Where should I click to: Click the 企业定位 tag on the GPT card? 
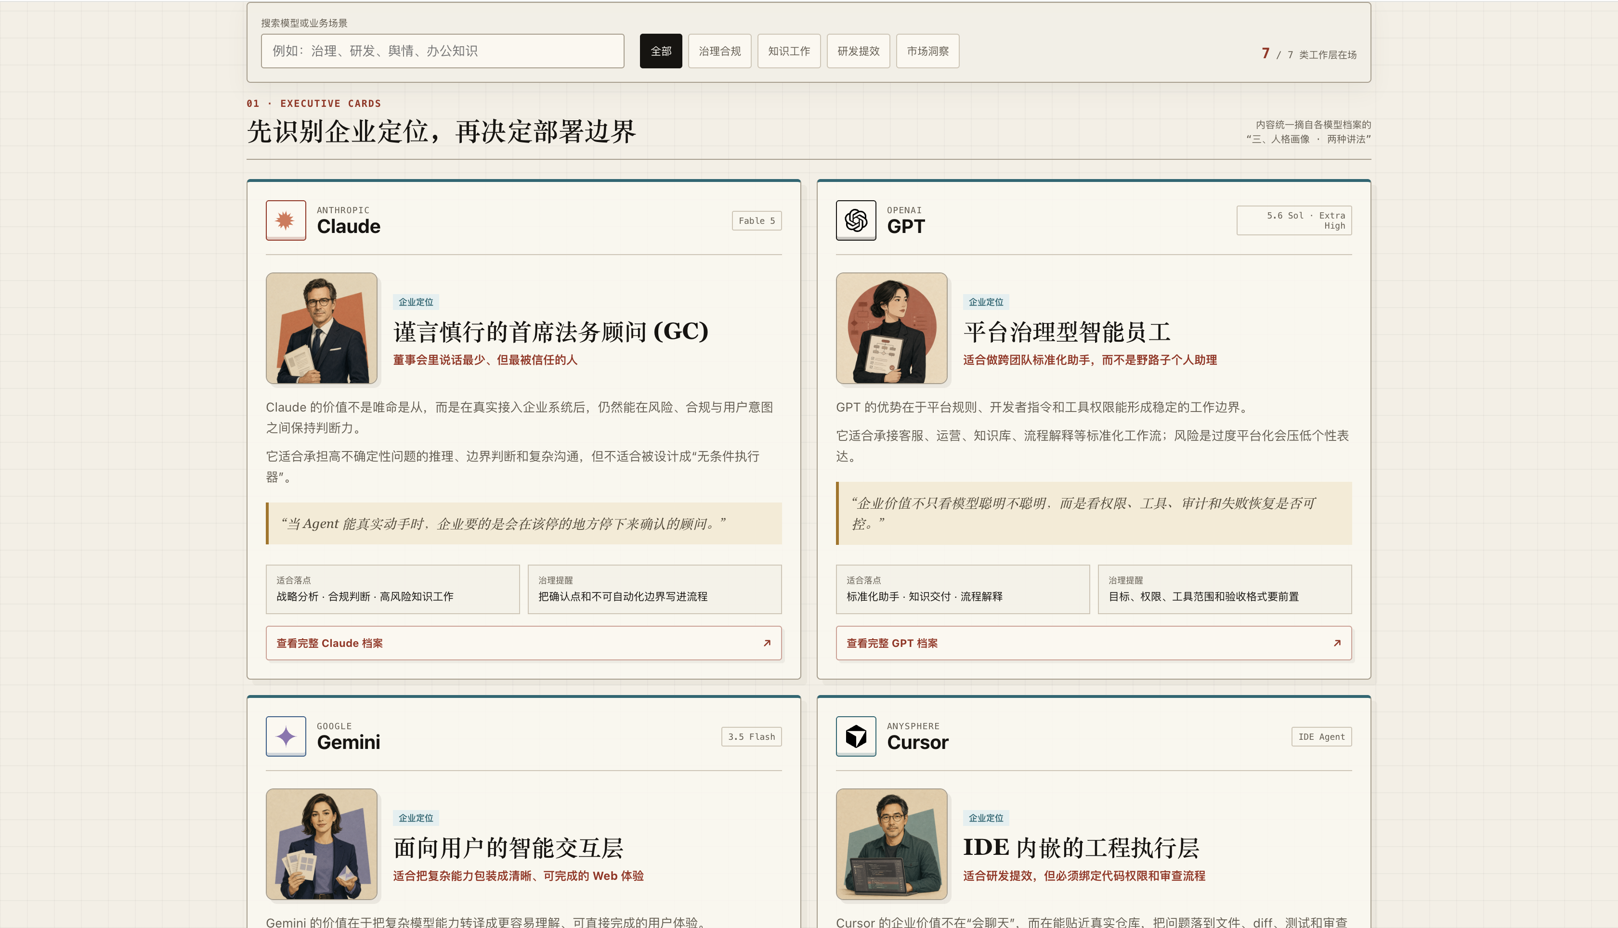986,302
